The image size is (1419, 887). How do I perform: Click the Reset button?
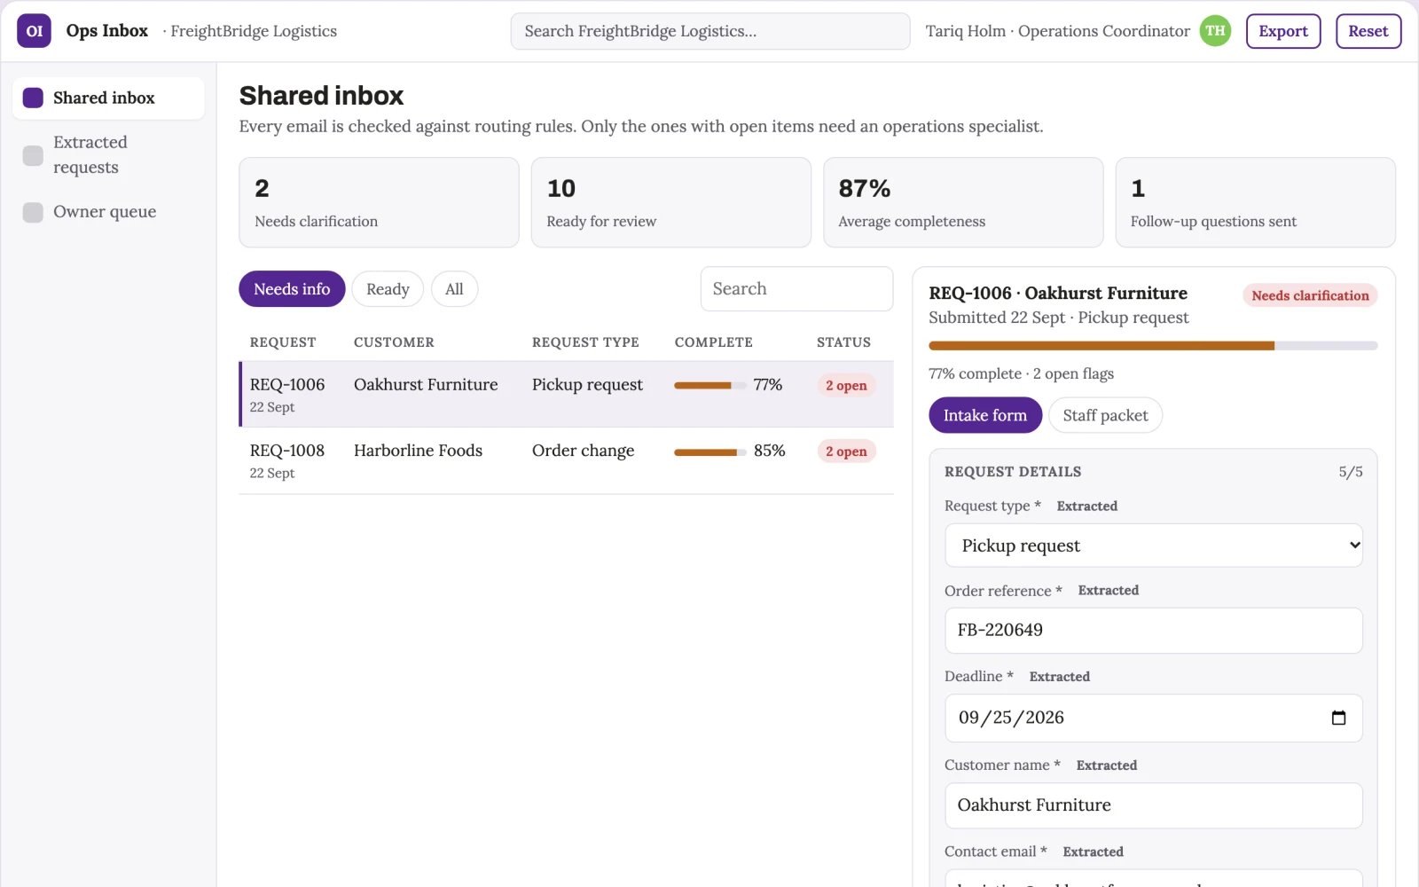[x=1368, y=31]
